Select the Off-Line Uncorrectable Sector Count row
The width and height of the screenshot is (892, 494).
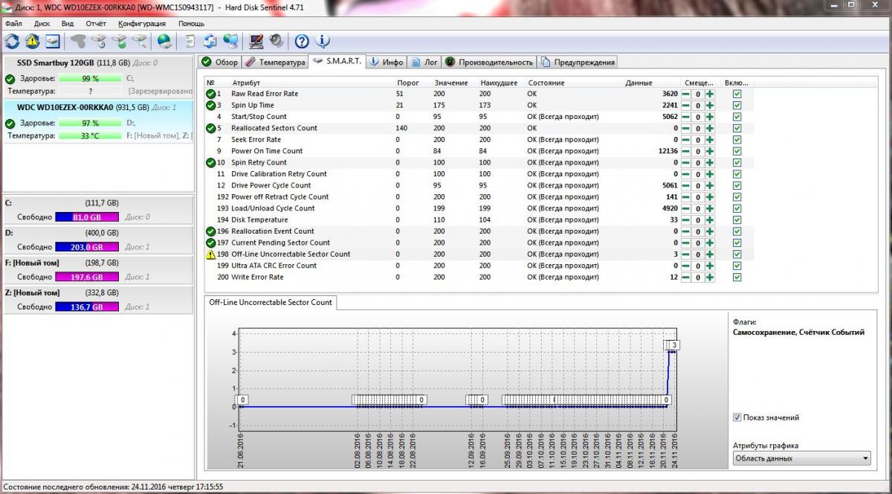pos(290,254)
